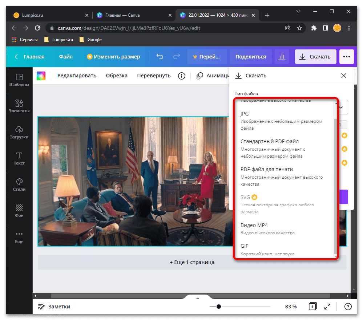Select SVG file type option
The width and height of the screenshot is (363, 320).
pyautogui.click(x=285, y=204)
